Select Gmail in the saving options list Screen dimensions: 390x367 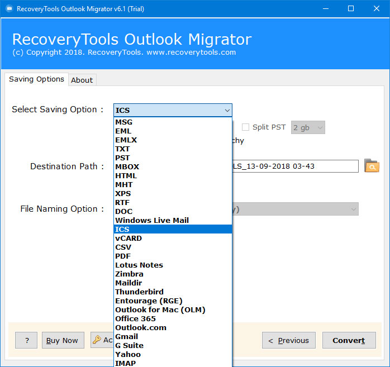pos(126,336)
